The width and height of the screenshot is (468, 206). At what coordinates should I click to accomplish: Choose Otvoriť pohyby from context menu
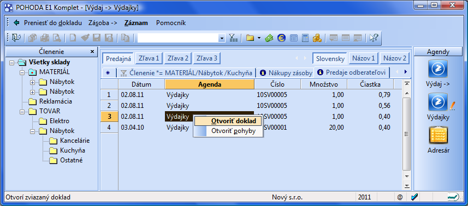[228, 131]
